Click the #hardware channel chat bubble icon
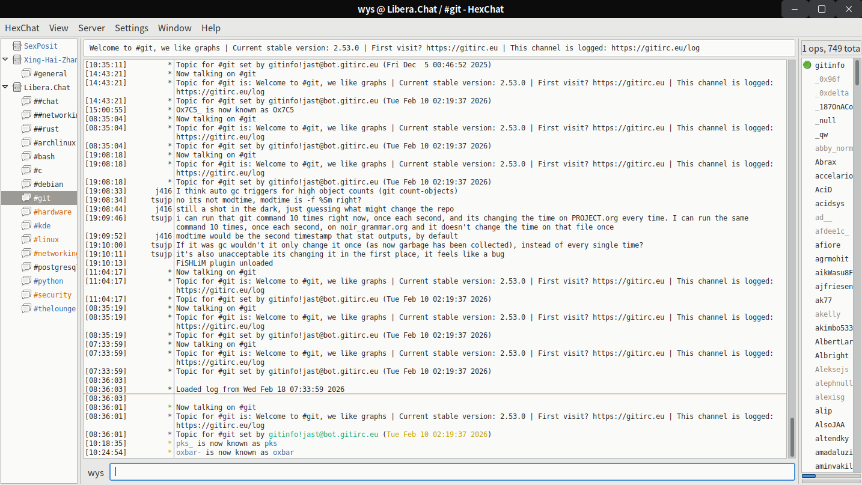The width and height of the screenshot is (862, 485). (x=26, y=212)
